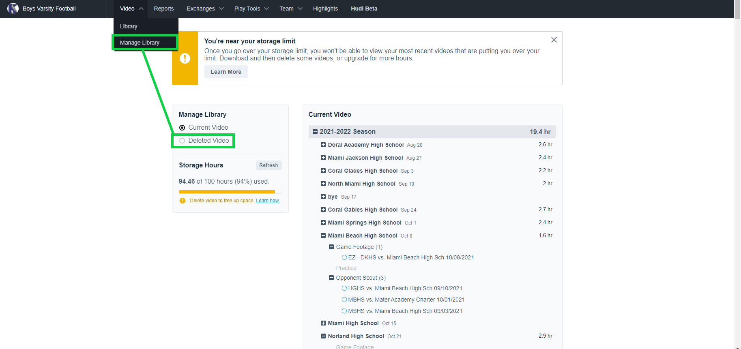Select the Deleted Video radio button
The image size is (741, 349).
click(182, 141)
